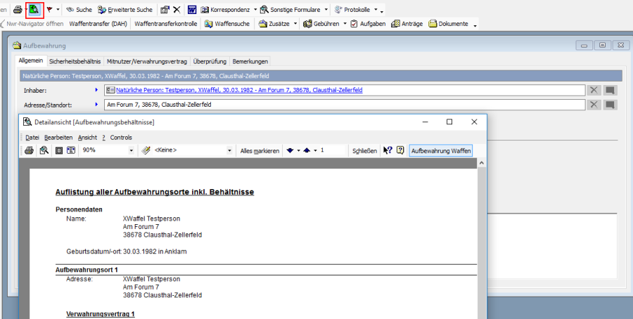Viewport: 633px width, 319px height.
Task: Open the Word document icon
Action: (x=191, y=10)
